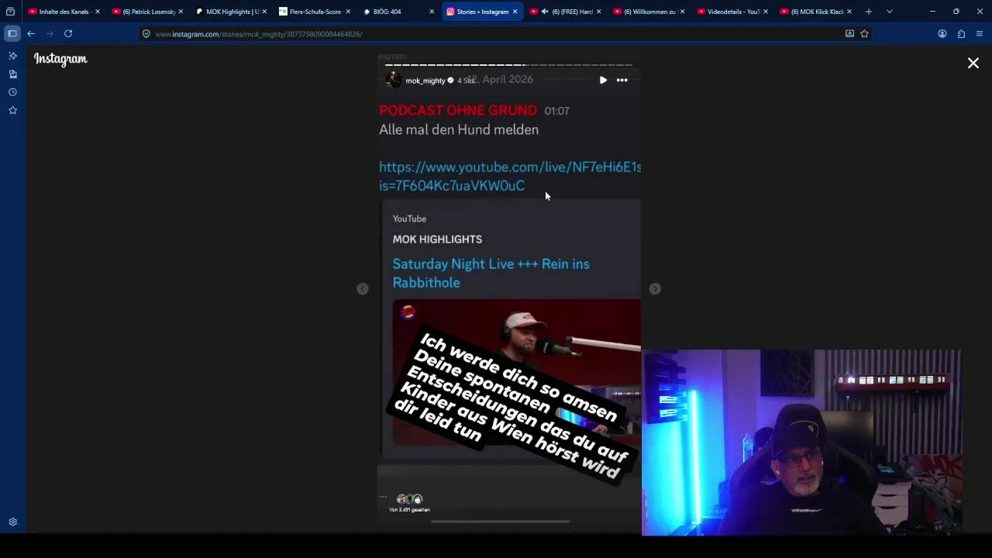992x558 pixels.
Task: Open the mok_mighty profile avatar
Action: point(393,80)
